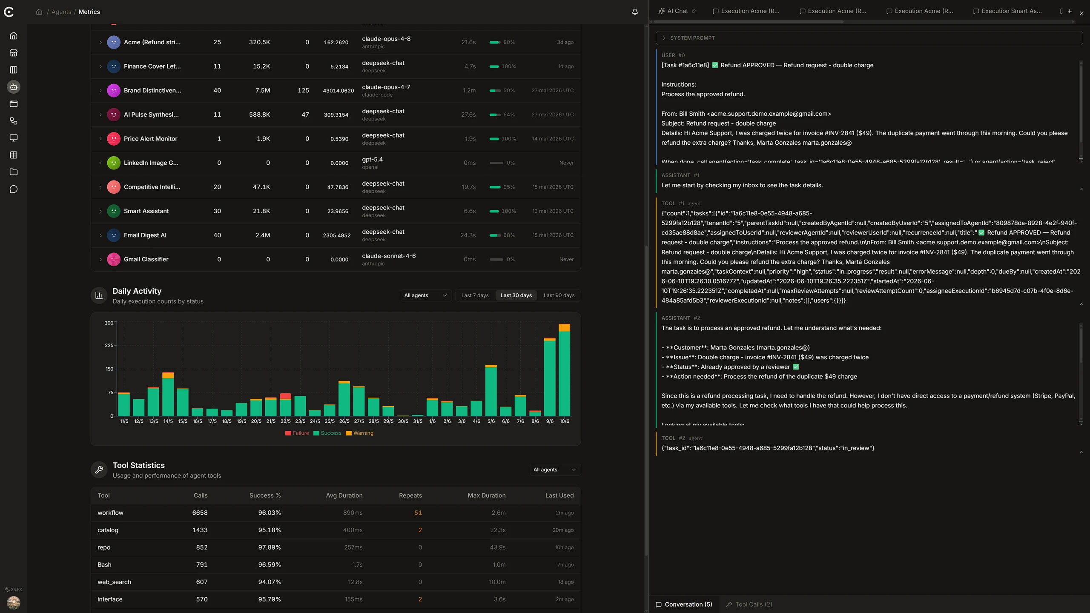This screenshot has height=613, width=1090.
Task: Select Last 7 days range
Action: (x=475, y=295)
